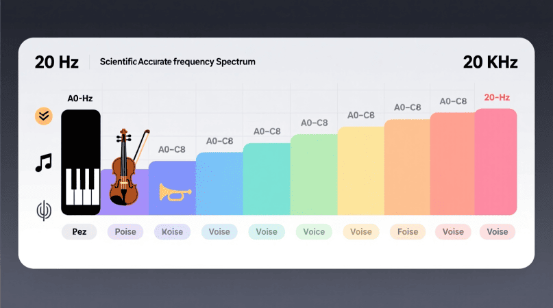The width and height of the screenshot is (553, 308).
Task: Select the Koise tag
Action: 172,232
